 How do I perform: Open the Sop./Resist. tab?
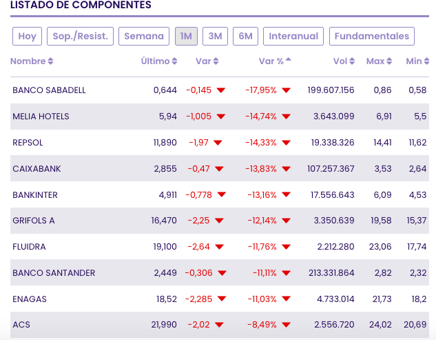pyautogui.click(x=81, y=36)
